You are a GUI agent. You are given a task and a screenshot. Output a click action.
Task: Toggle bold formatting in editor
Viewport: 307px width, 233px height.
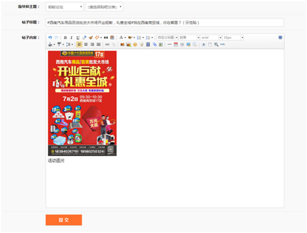pyautogui.click(x=65, y=38)
